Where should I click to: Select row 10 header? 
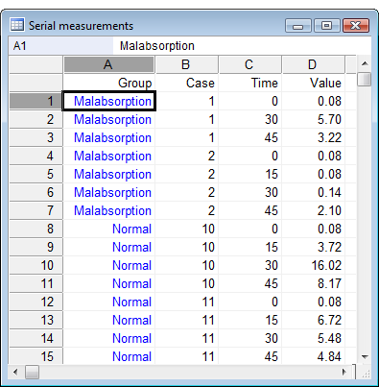[36, 265]
